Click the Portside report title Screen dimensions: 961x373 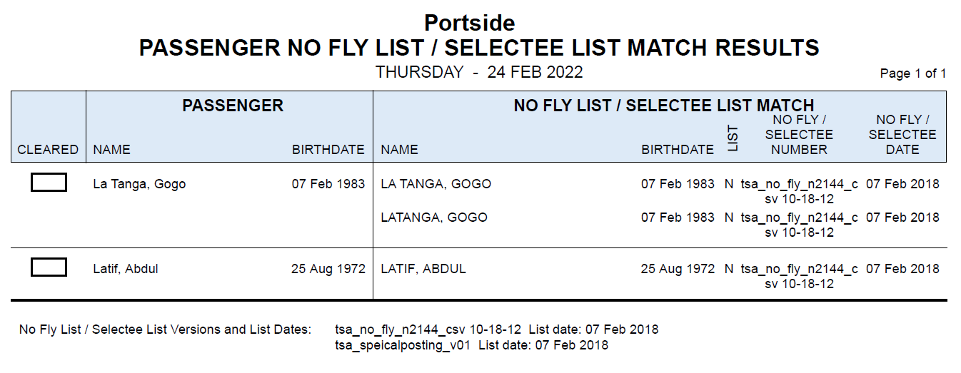(x=470, y=23)
